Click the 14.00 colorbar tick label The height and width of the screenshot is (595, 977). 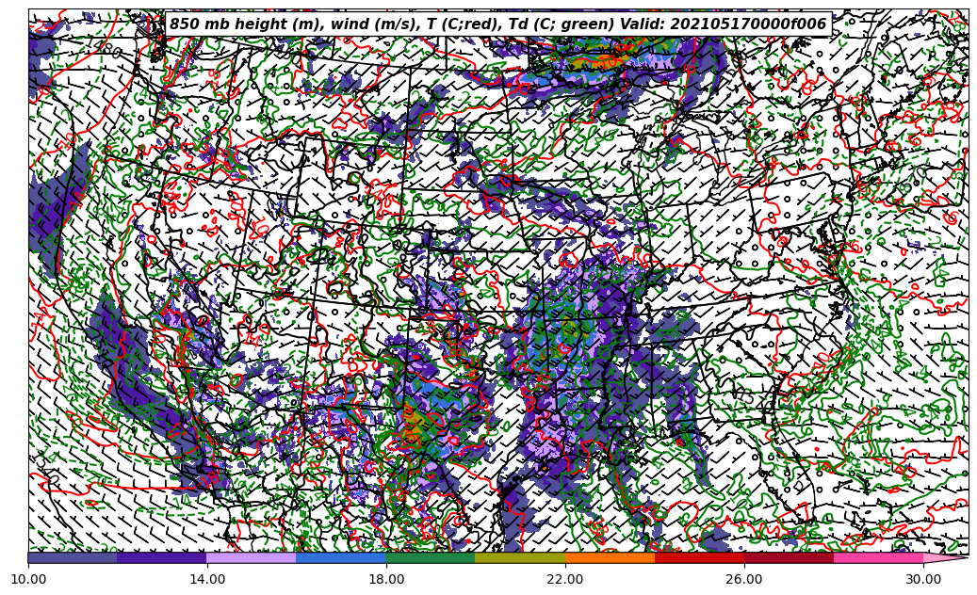click(207, 579)
